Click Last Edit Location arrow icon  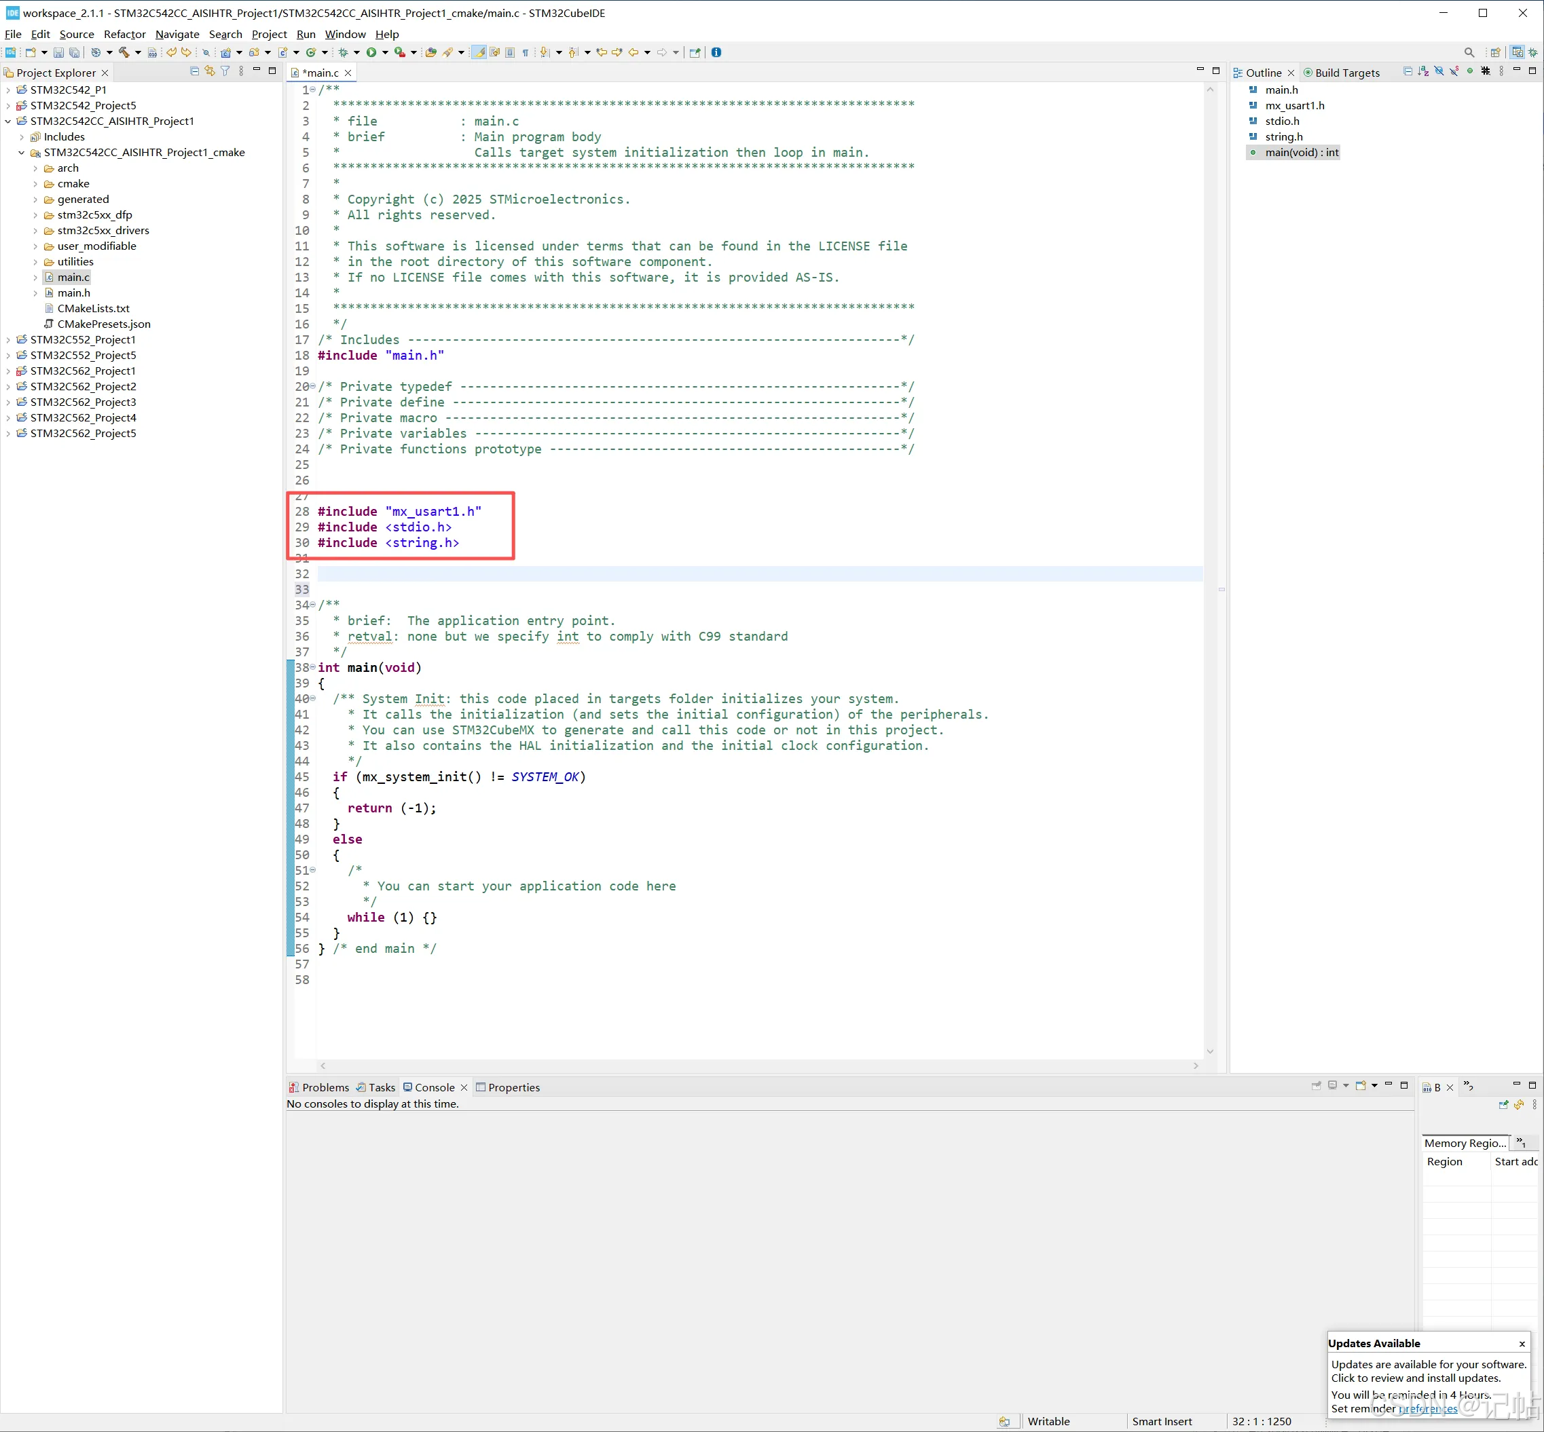click(x=601, y=53)
